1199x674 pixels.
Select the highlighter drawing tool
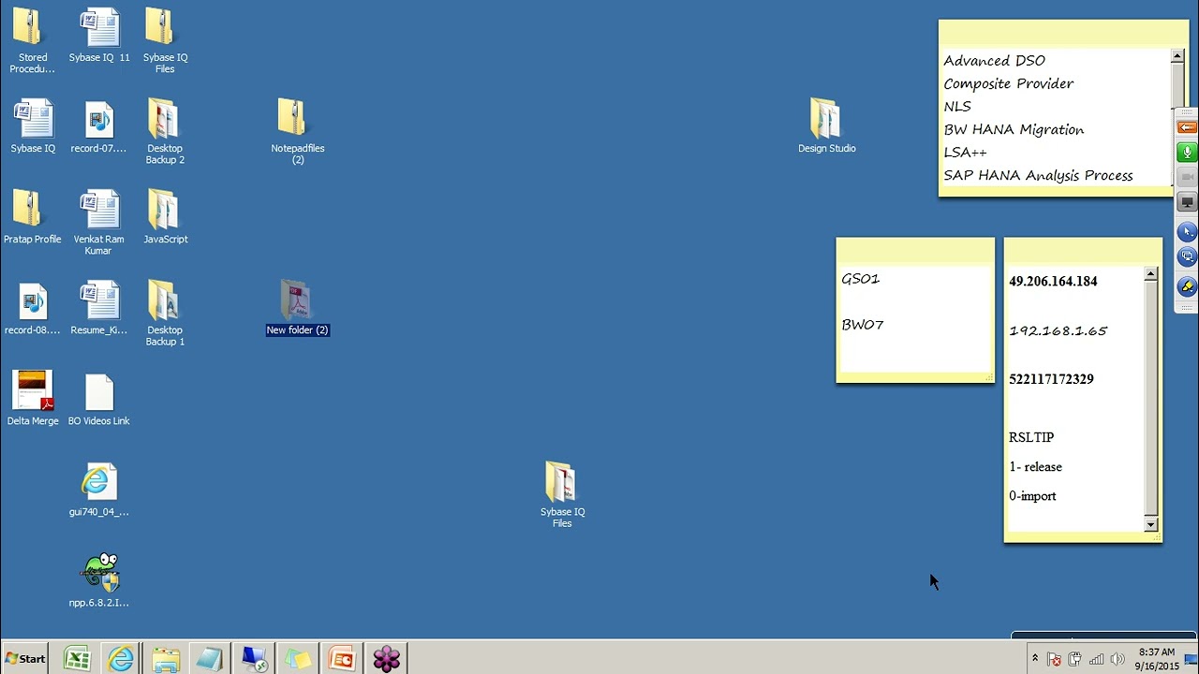point(1187,286)
